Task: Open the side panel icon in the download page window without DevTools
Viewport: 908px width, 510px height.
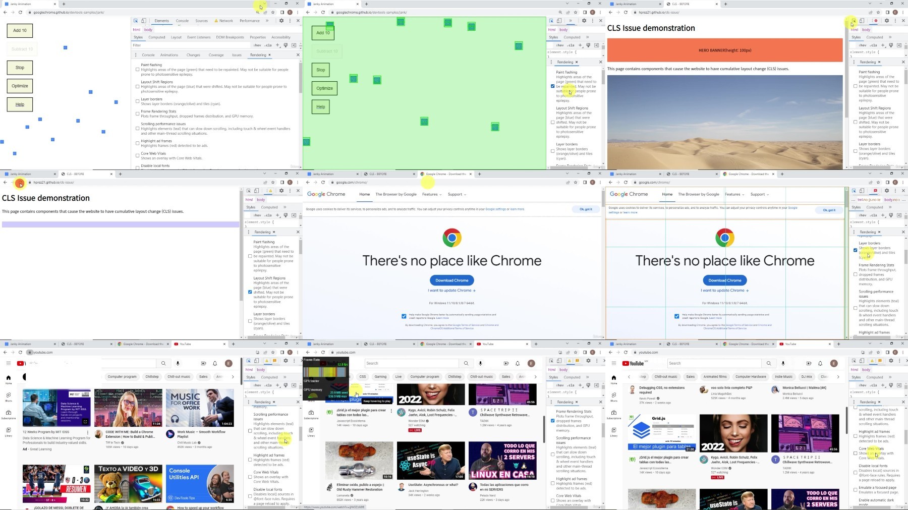Action: [x=585, y=182]
